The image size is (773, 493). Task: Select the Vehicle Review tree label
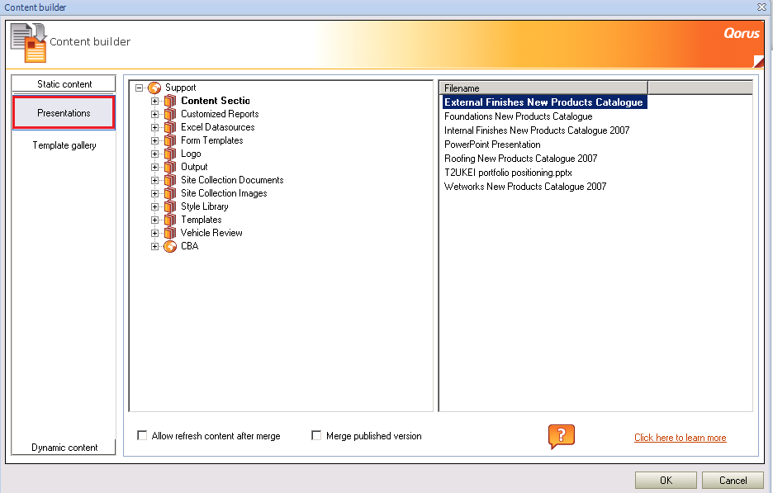(211, 233)
